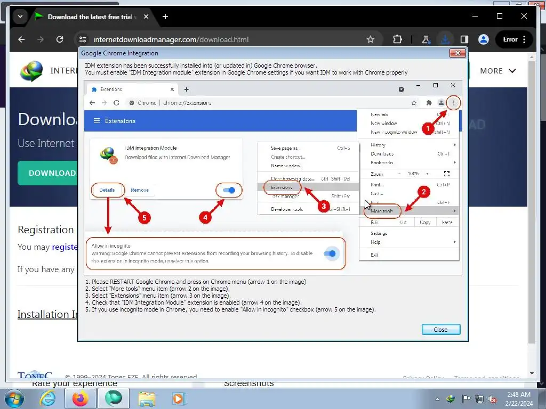Open the media player taskbar icon
Image resolution: width=546 pixels, height=409 pixels.
[179, 398]
